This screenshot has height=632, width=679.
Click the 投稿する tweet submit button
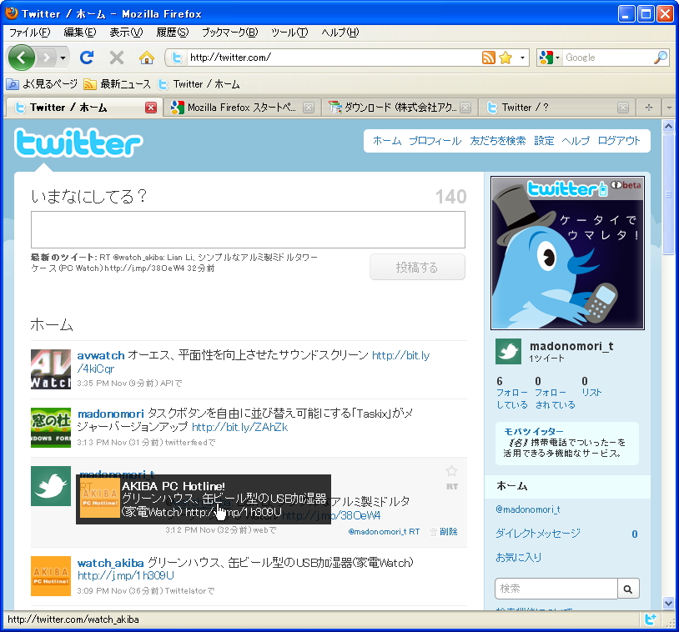tap(417, 267)
